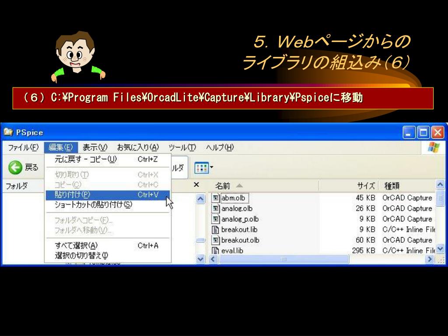This screenshot has width=448, height=336.
Task: Open the ファイル(F) menu
Action: pos(23,147)
